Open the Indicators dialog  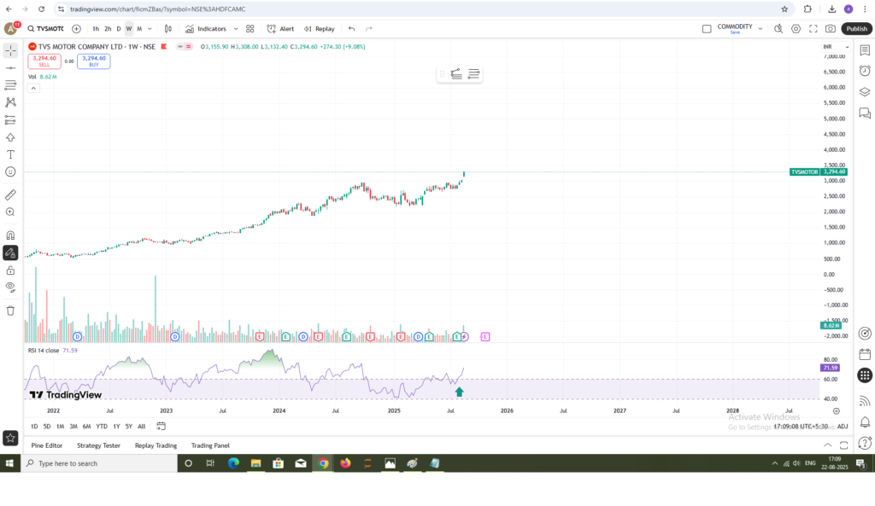click(206, 29)
